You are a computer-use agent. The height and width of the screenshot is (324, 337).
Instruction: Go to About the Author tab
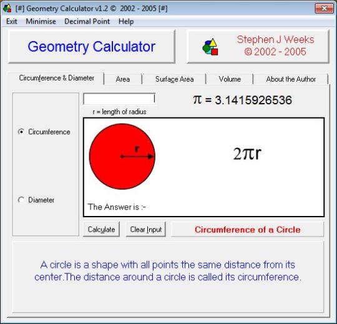291,79
